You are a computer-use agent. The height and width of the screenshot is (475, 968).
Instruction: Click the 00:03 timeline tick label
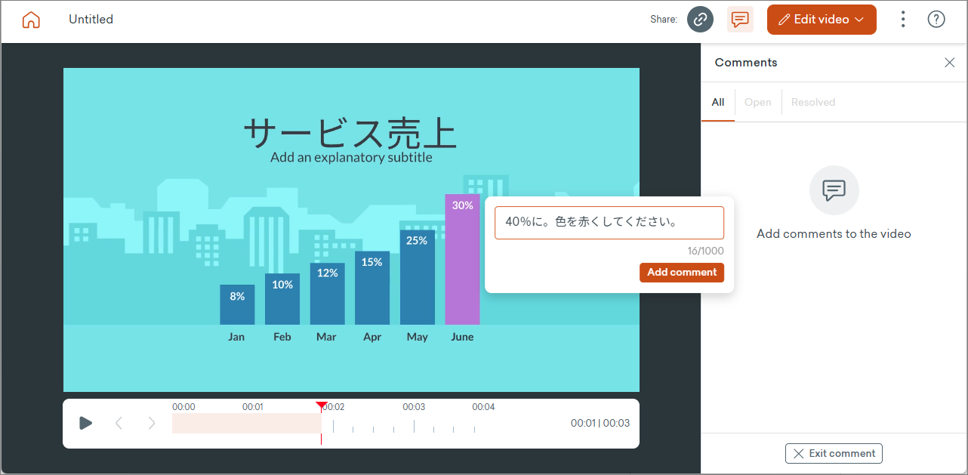click(414, 407)
